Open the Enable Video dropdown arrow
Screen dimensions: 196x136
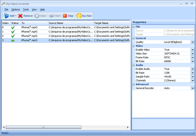coord(193,50)
